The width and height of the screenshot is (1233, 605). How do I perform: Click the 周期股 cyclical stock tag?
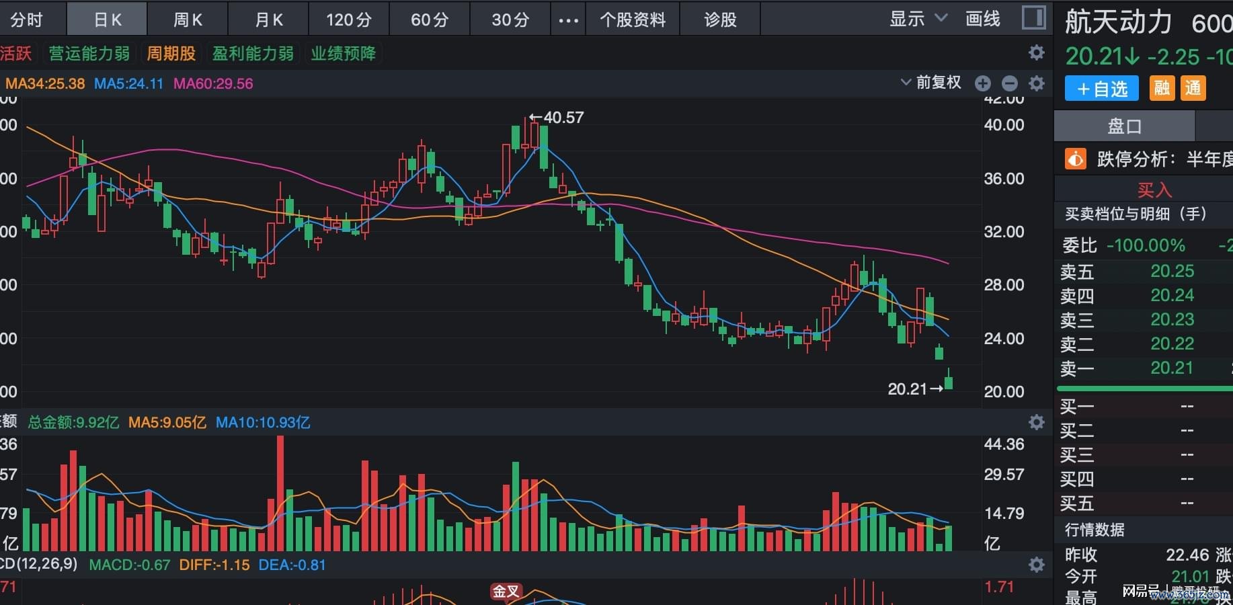click(x=171, y=53)
